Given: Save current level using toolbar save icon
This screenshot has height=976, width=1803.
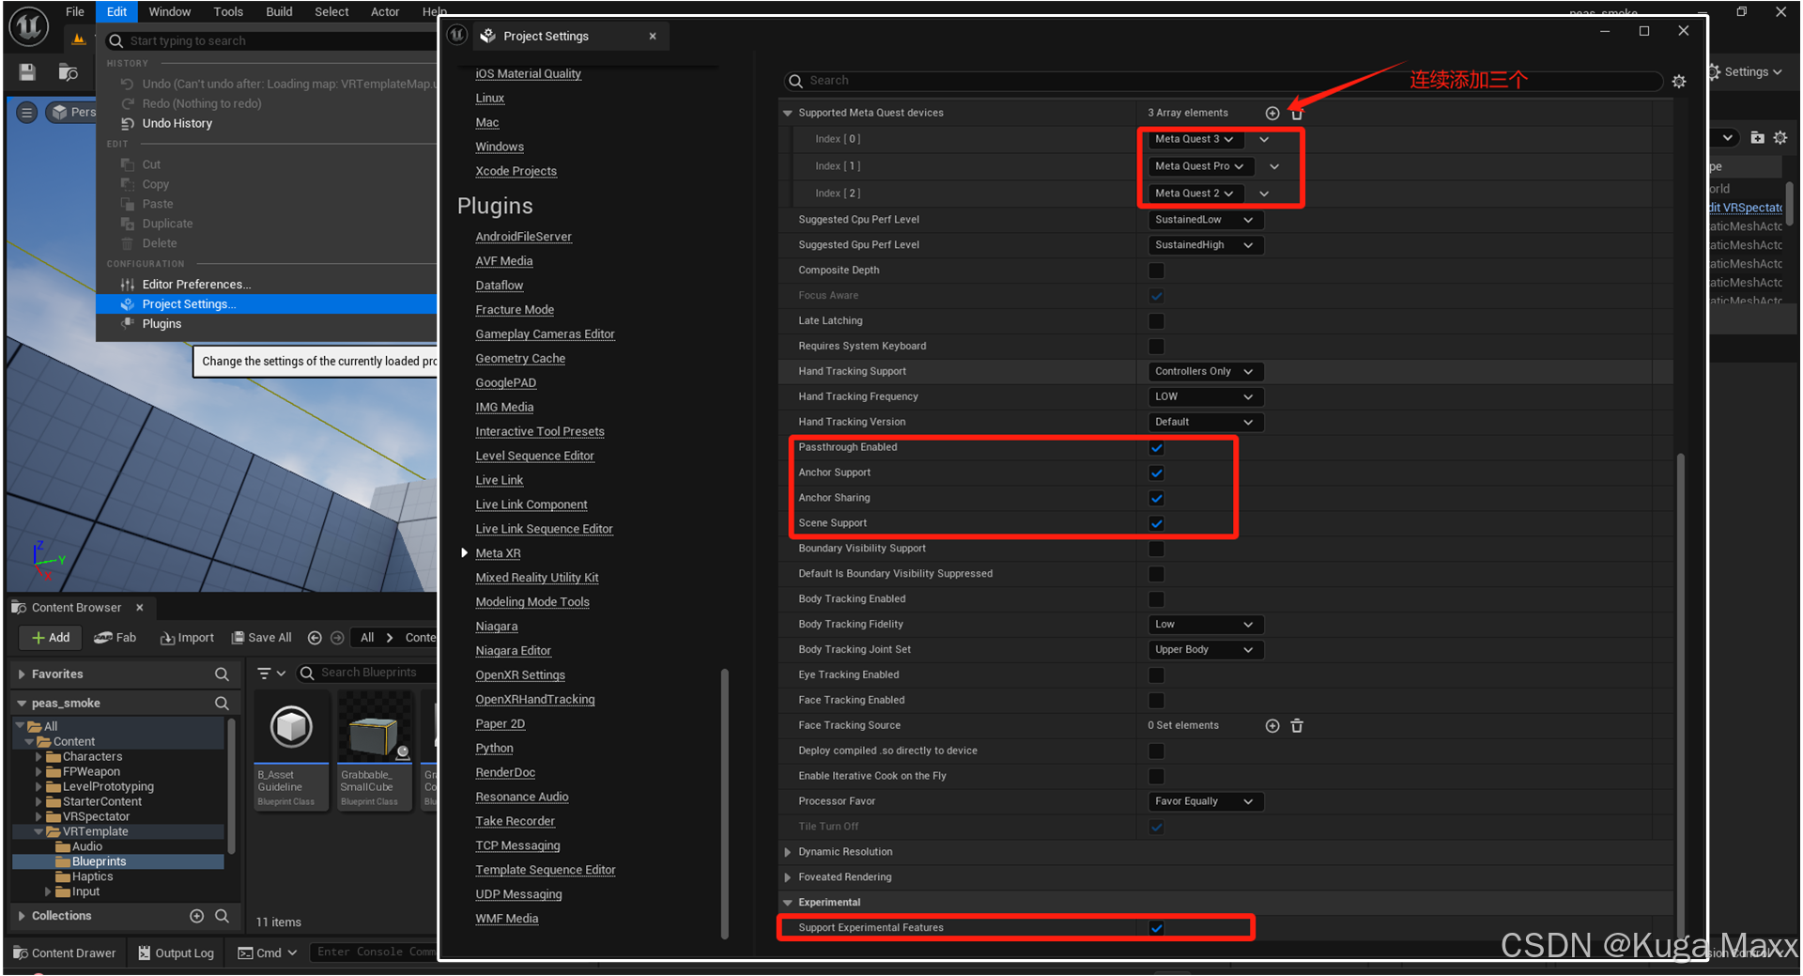Looking at the screenshot, I should 27,72.
